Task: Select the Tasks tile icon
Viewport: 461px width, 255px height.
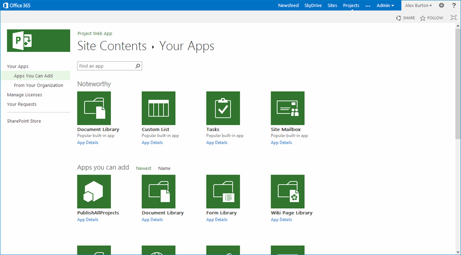Action: click(223, 108)
